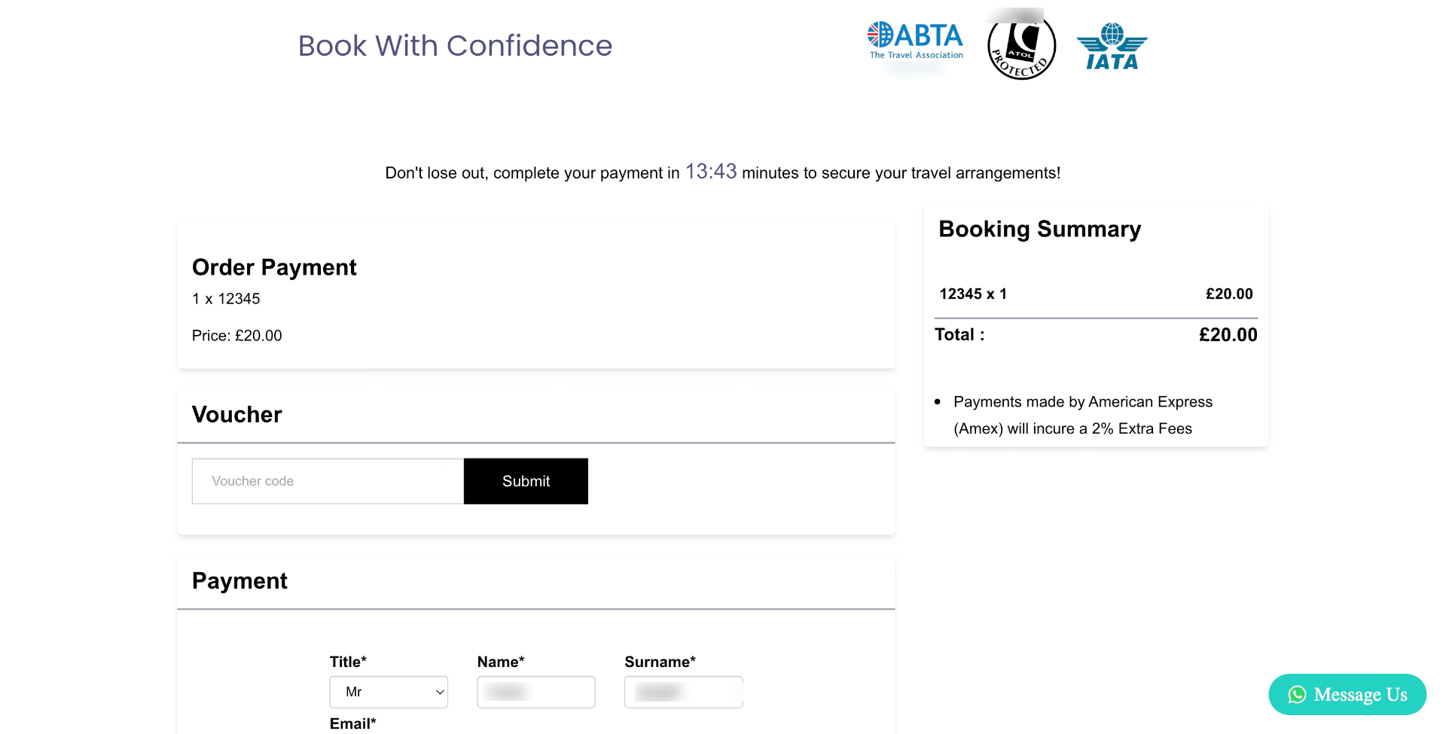Click the Booking Summary heading
1446x734 pixels.
point(1039,229)
